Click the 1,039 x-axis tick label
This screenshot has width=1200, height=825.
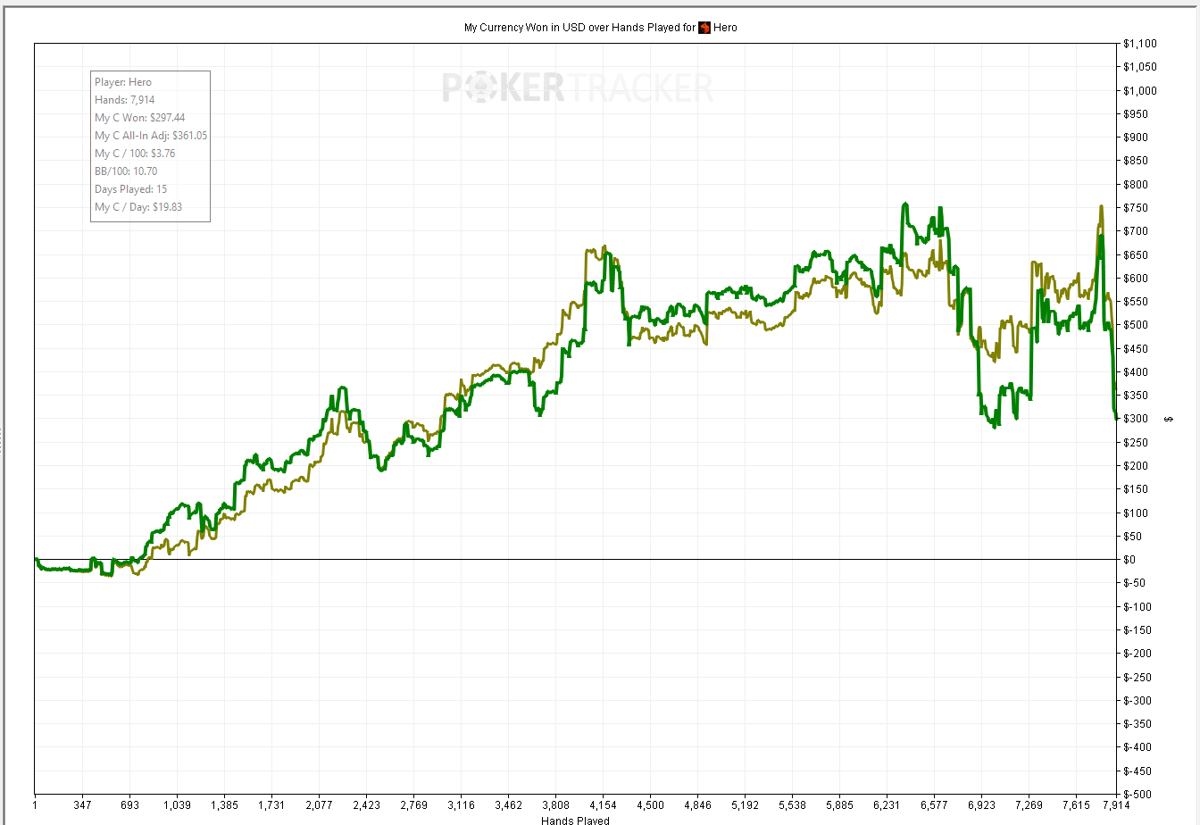177,804
